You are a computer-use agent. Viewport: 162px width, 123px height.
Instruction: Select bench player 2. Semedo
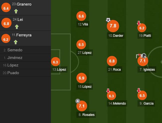point(25,50)
